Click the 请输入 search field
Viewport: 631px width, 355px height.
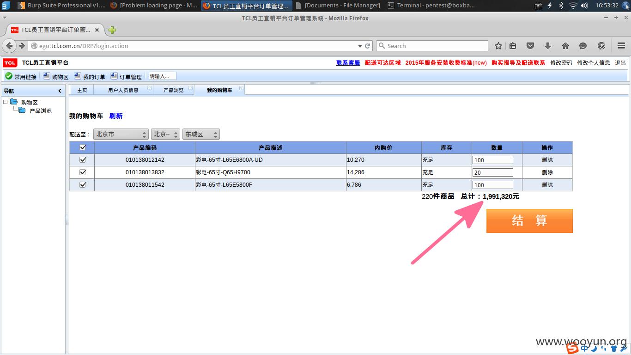[x=162, y=76]
